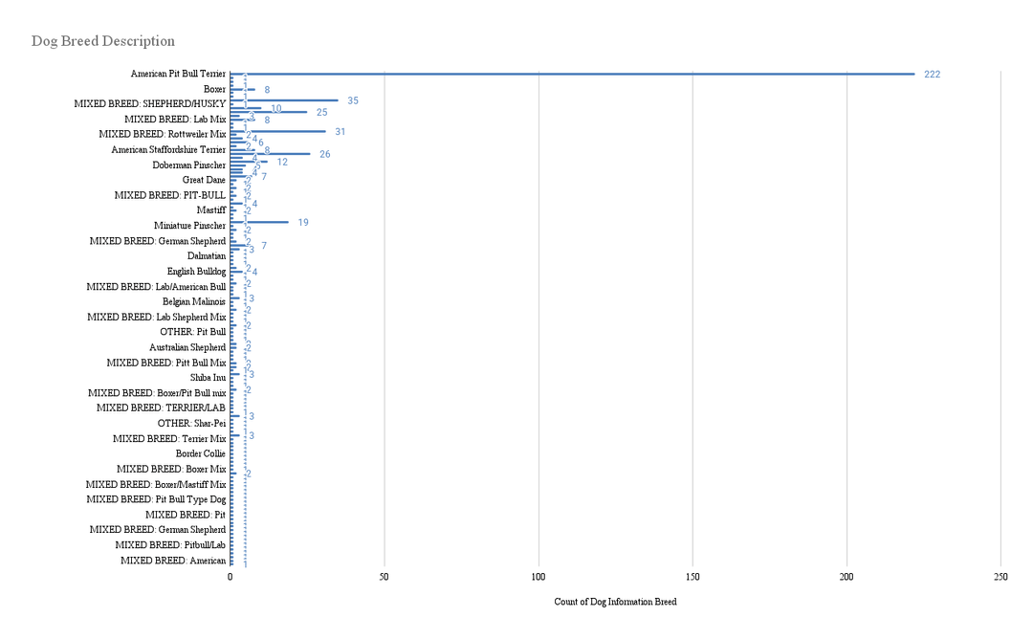Viewport: 1033px width, 639px height.
Task: Select the Border Collie axis label
Action: (201, 453)
